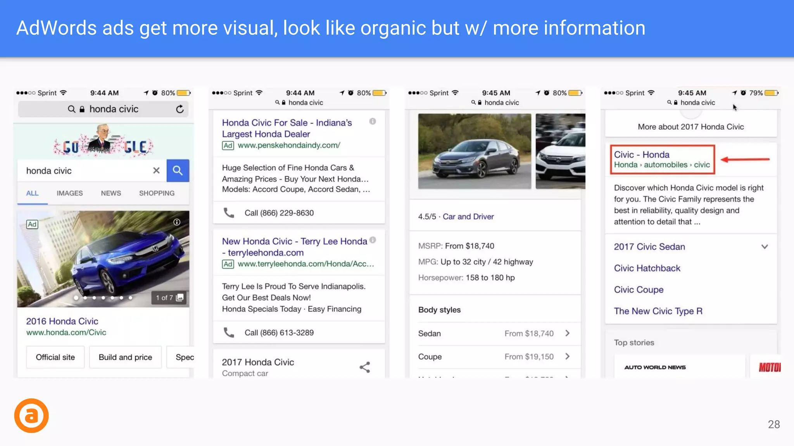Select the Body styles heading

(439, 310)
